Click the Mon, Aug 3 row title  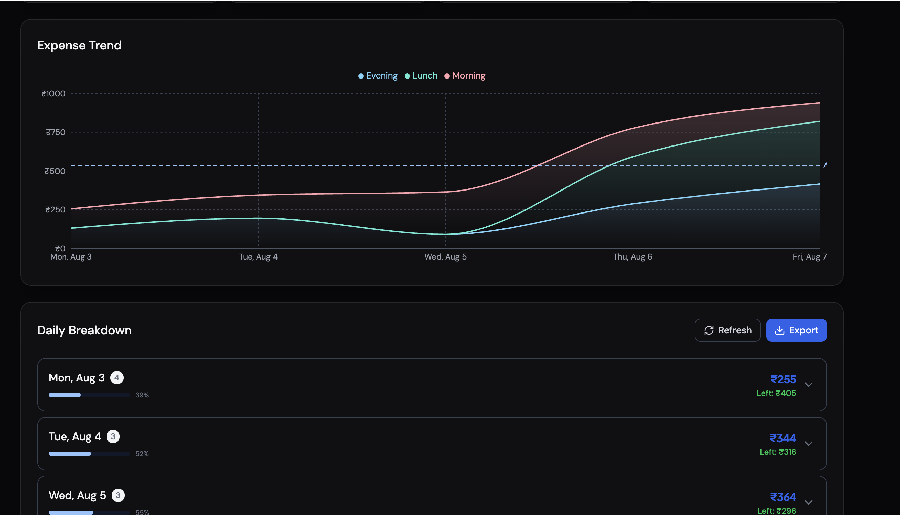[77, 378]
